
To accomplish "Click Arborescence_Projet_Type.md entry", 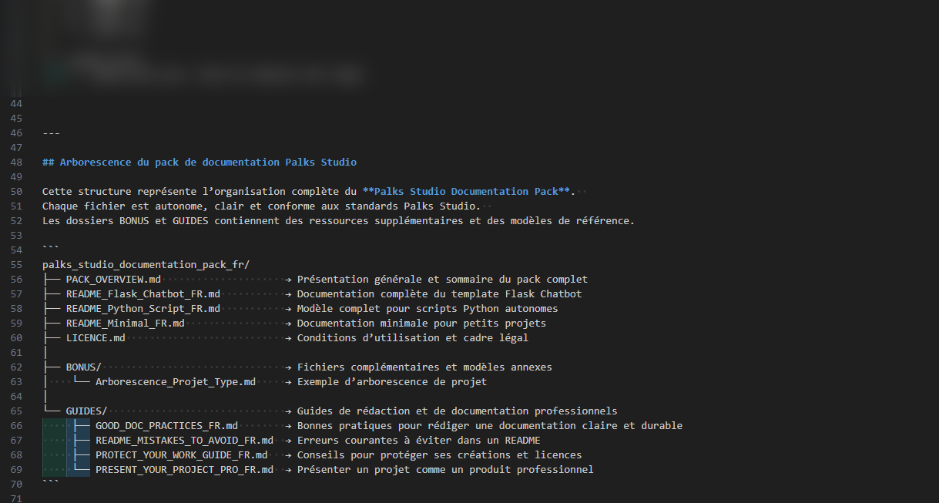I will click(x=175, y=382).
